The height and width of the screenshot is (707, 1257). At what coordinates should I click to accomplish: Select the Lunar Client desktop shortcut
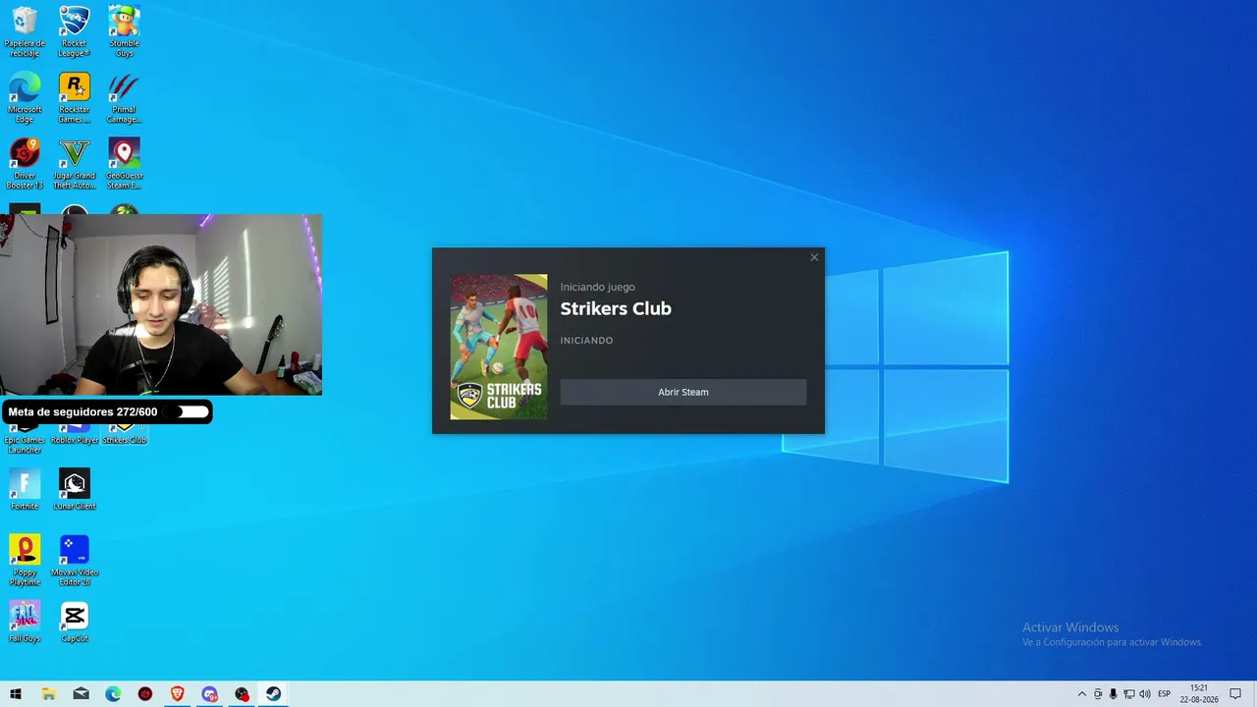click(75, 489)
